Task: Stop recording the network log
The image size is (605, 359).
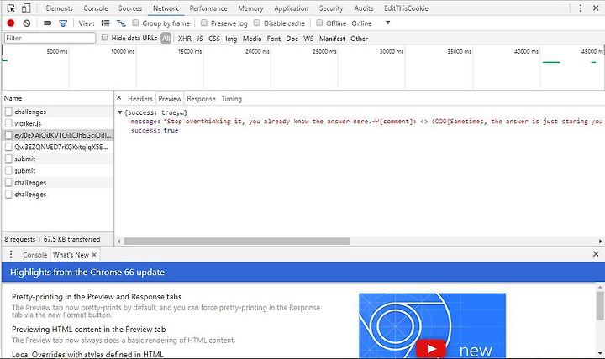Action: click(x=11, y=23)
